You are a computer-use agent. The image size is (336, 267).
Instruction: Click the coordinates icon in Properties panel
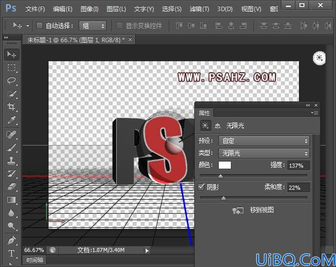[218, 125]
